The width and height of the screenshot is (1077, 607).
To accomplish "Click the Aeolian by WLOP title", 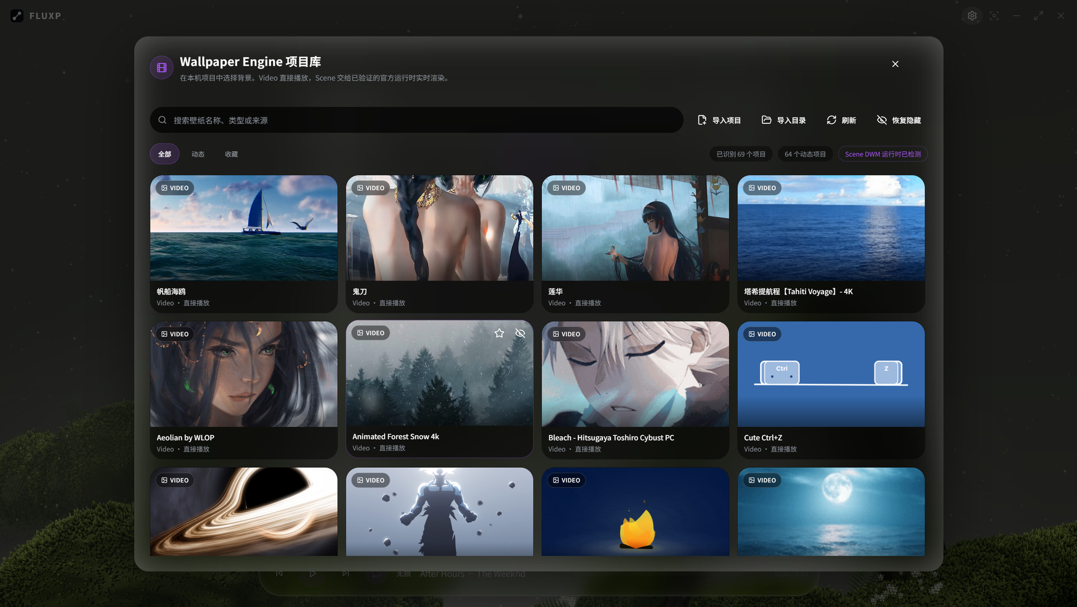I will [x=186, y=438].
